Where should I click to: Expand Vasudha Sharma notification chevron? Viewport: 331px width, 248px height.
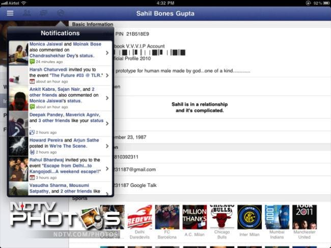pyautogui.click(x=107, y=194)
